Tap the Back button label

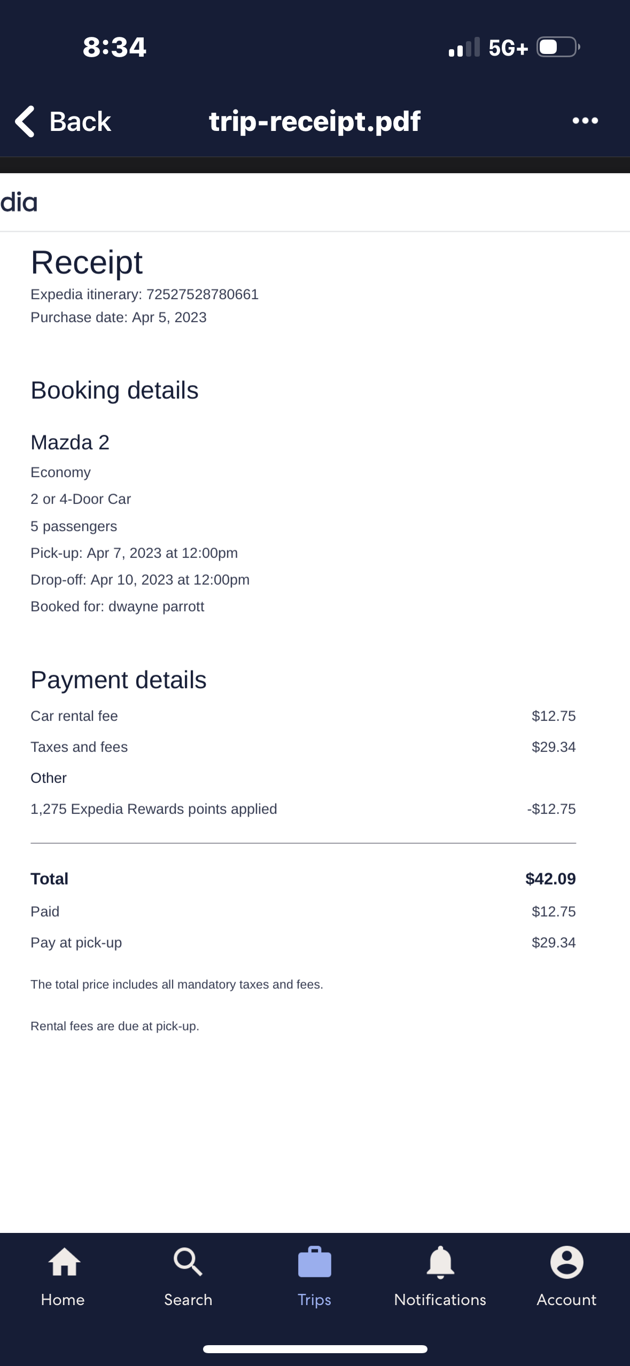80,121
